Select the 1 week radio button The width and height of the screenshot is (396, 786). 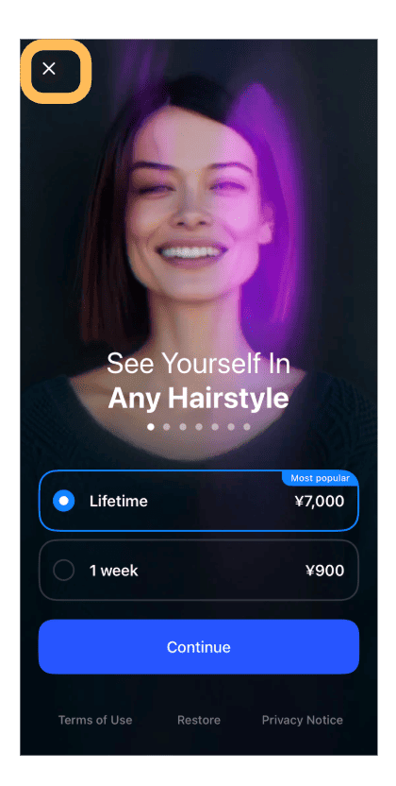point(64,570)
